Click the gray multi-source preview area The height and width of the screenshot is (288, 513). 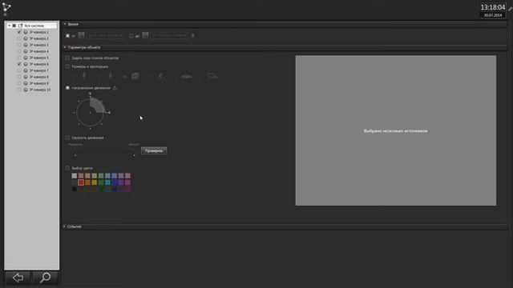(x=395, y=130)
